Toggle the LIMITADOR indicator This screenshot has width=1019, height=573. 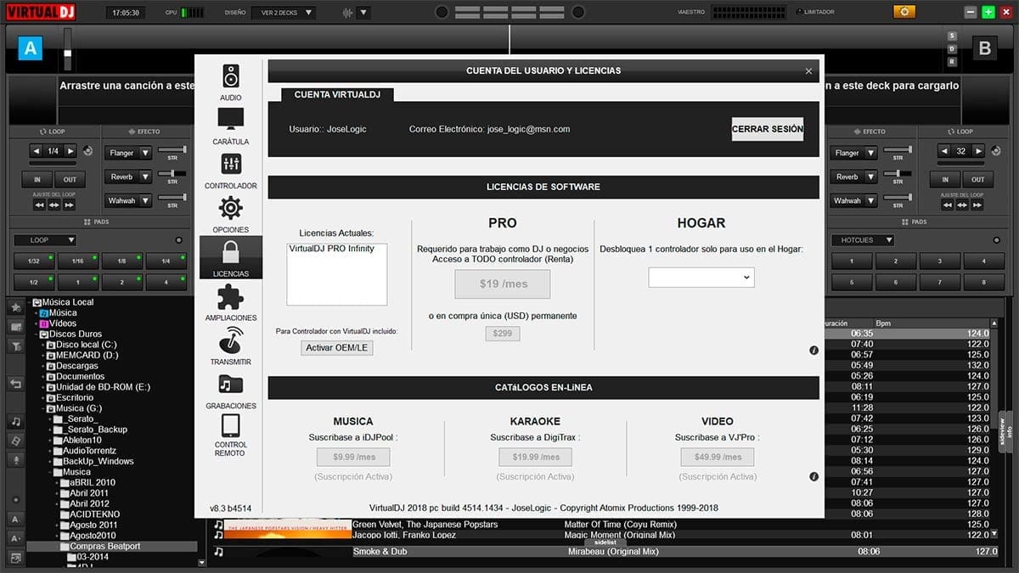pos(799,12)
